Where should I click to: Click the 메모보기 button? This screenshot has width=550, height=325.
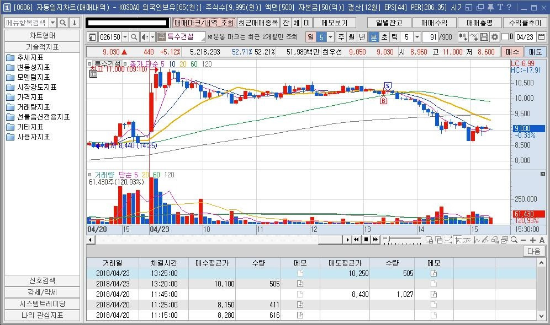pos(334,23)
